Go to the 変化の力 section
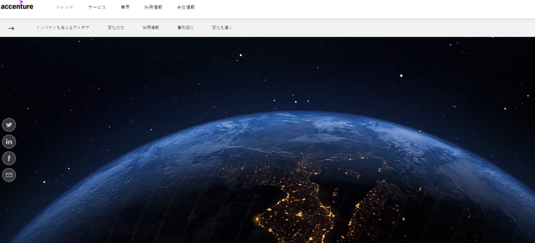535x243 pixels. tap(116, 28)
